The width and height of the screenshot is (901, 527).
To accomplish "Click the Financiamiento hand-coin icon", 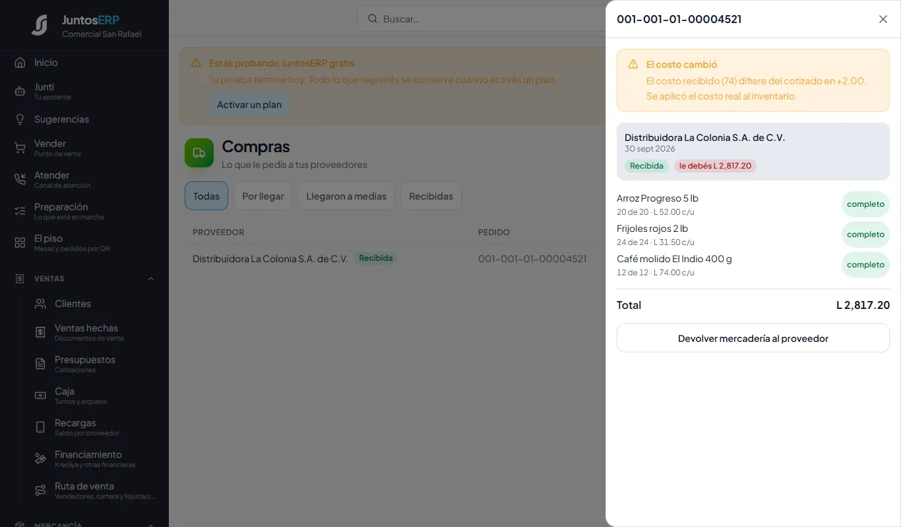I will pyautogui.click(x=40, y=459).
